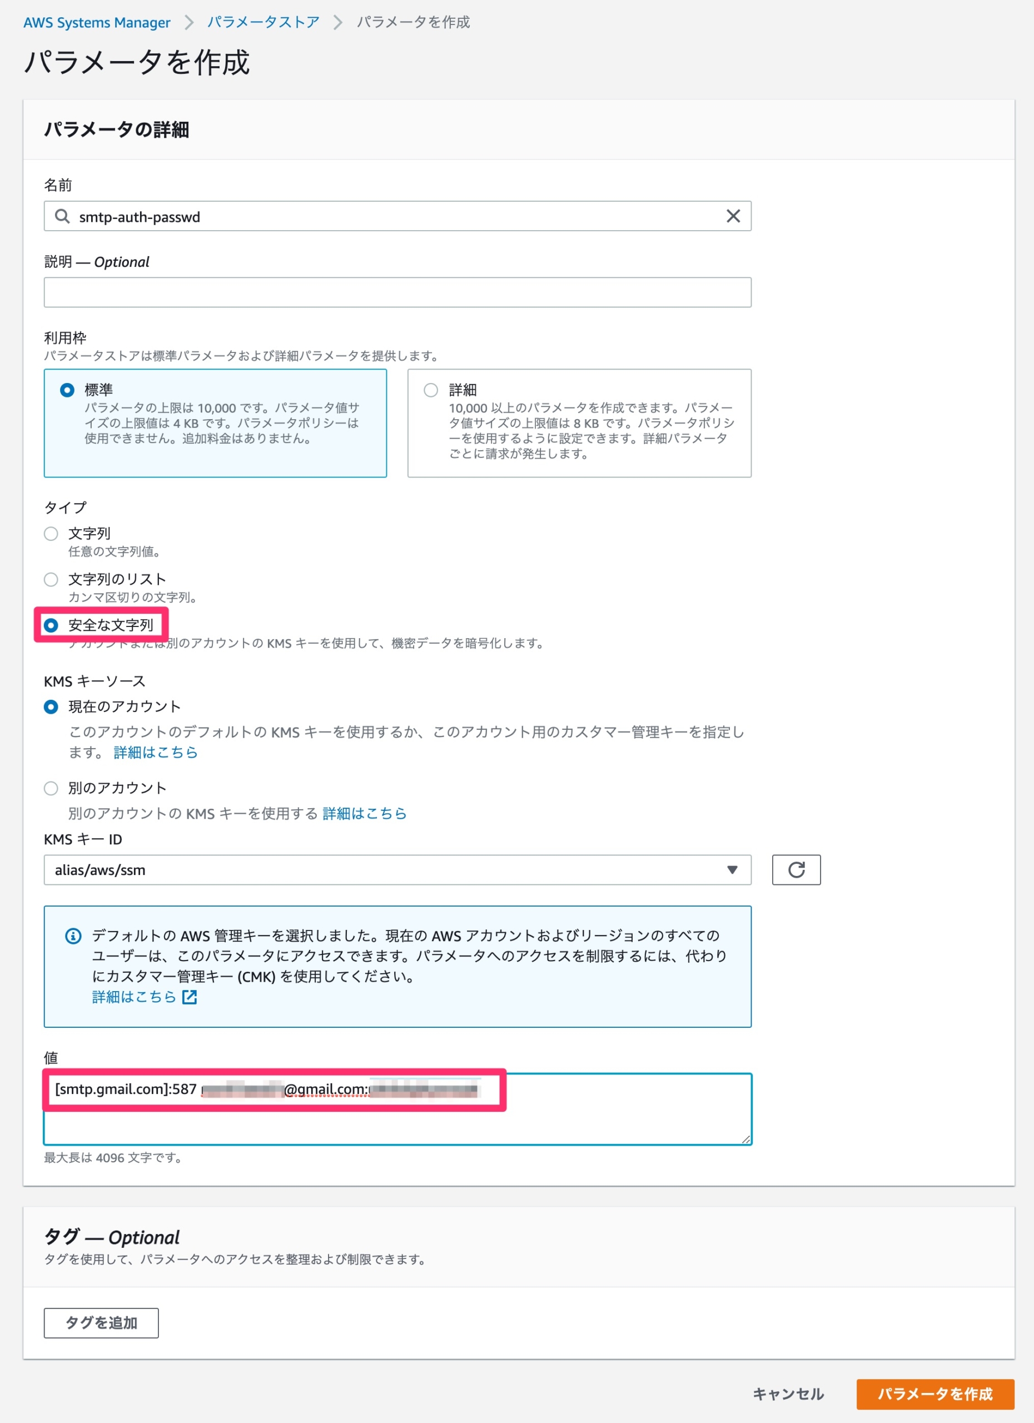Select the 詳細 usage tier radio button

(431, 390)
